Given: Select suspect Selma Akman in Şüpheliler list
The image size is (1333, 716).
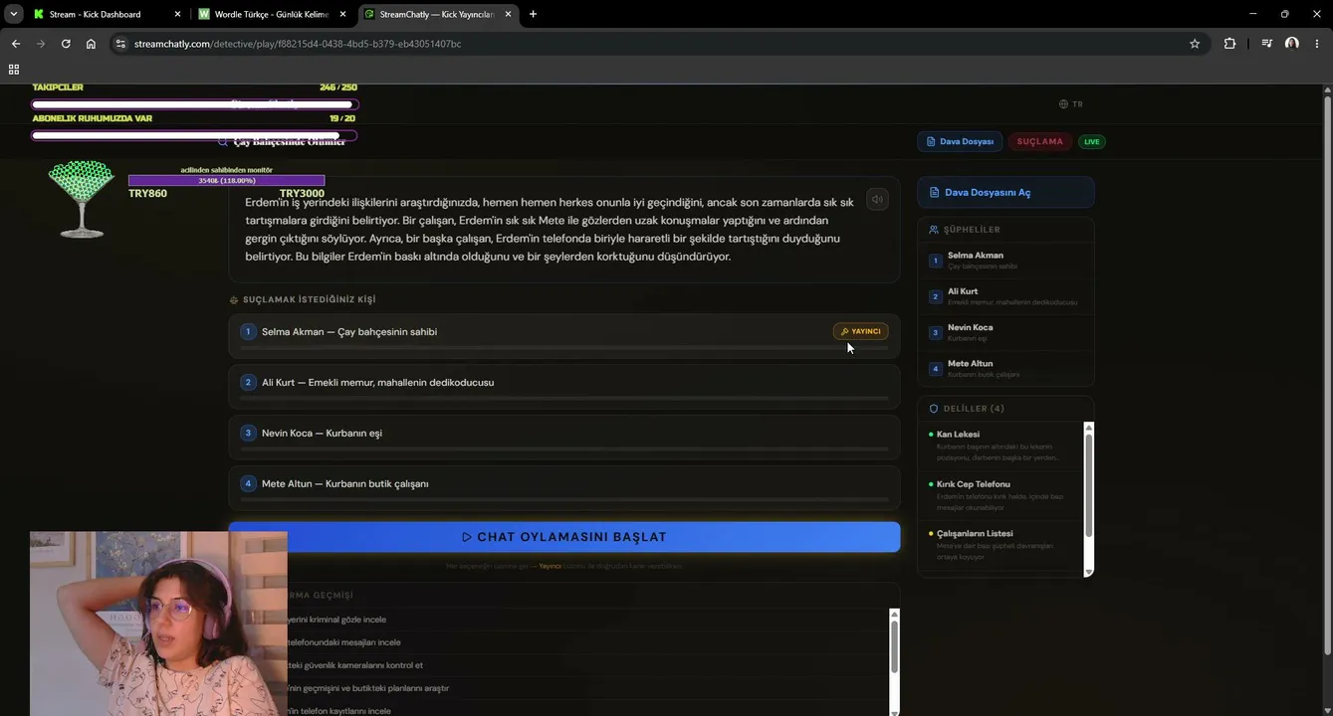Looking at the screenshot, I should 1005,261.
